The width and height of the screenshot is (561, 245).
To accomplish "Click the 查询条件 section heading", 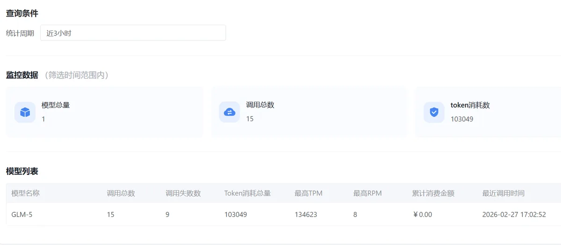I will tap(22, 14).
